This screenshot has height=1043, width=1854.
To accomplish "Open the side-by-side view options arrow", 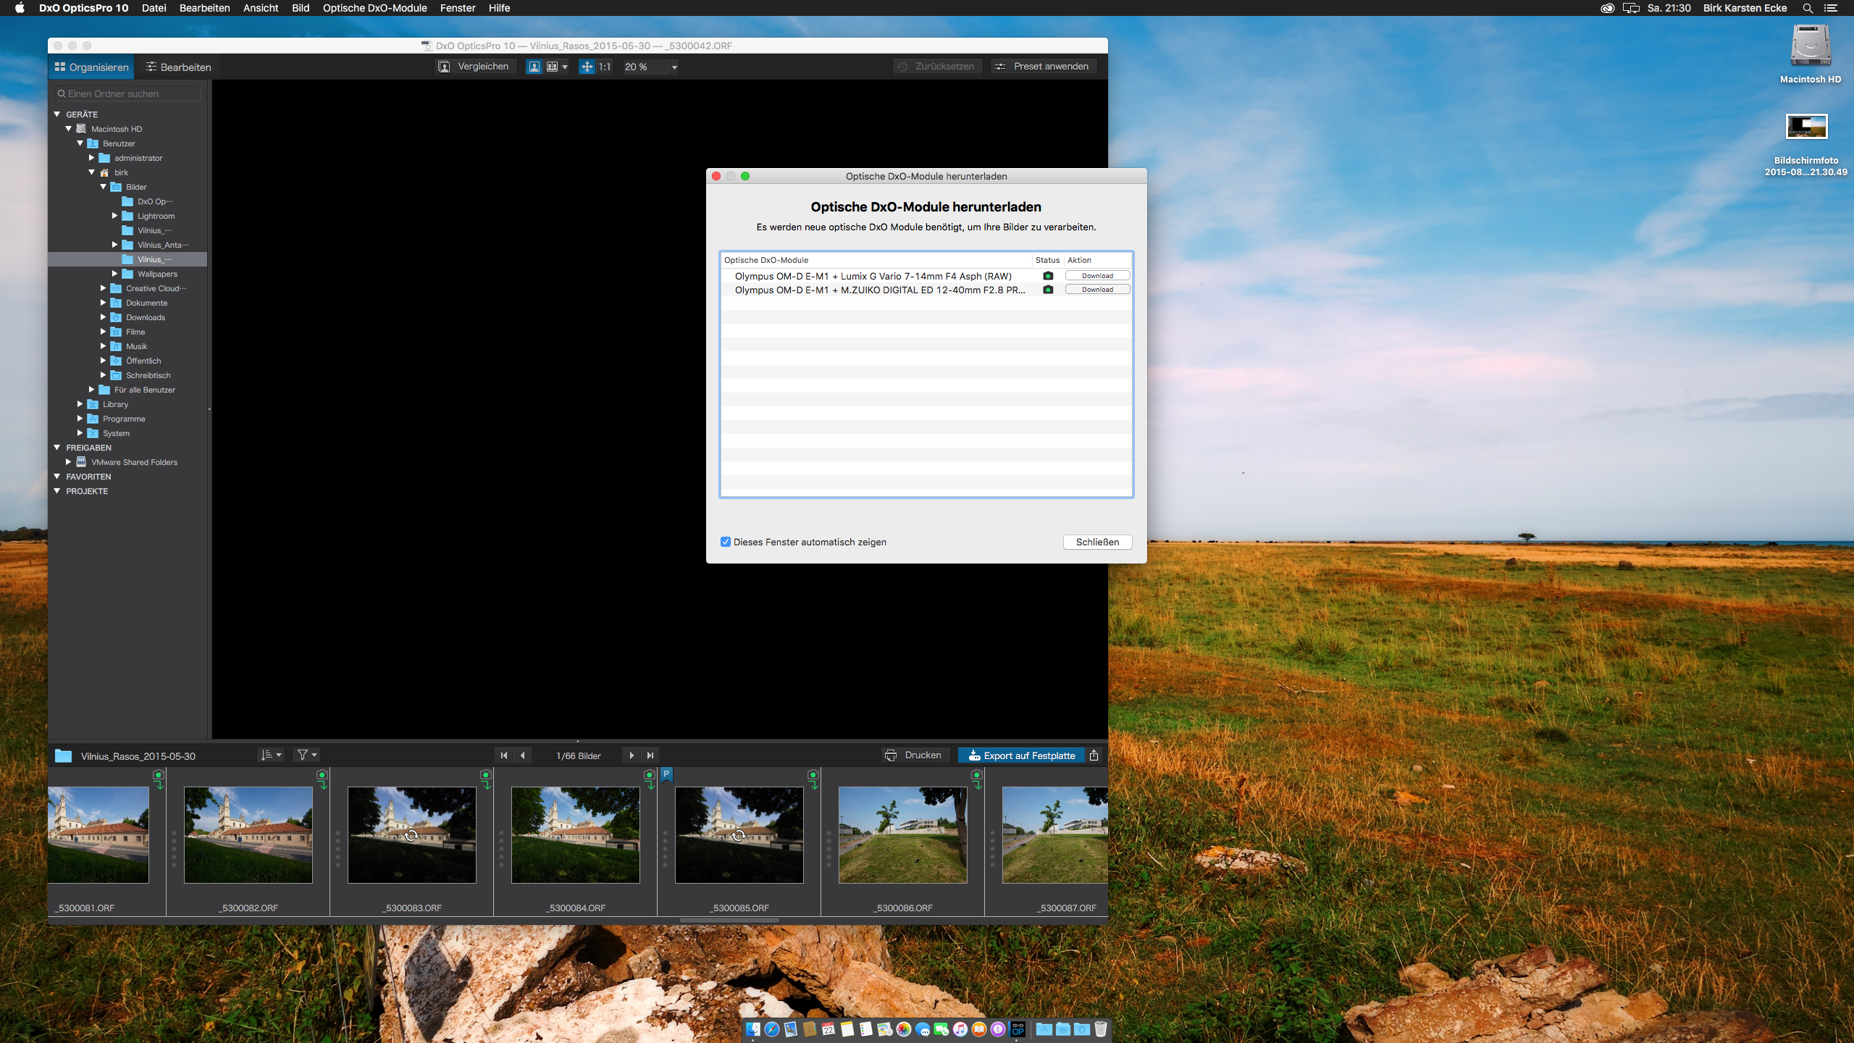I will coord(565,67).
